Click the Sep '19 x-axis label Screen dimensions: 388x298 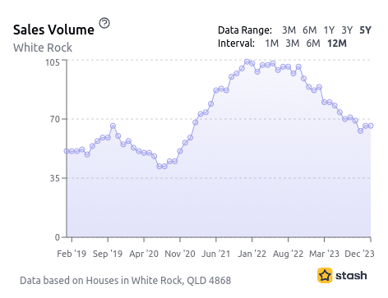click(108, 254)
